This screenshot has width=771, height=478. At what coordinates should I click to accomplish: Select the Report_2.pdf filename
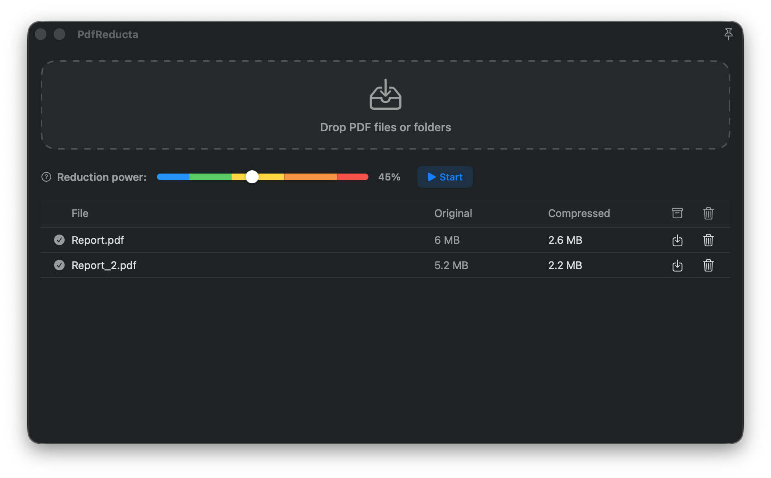tap(104, 265)
